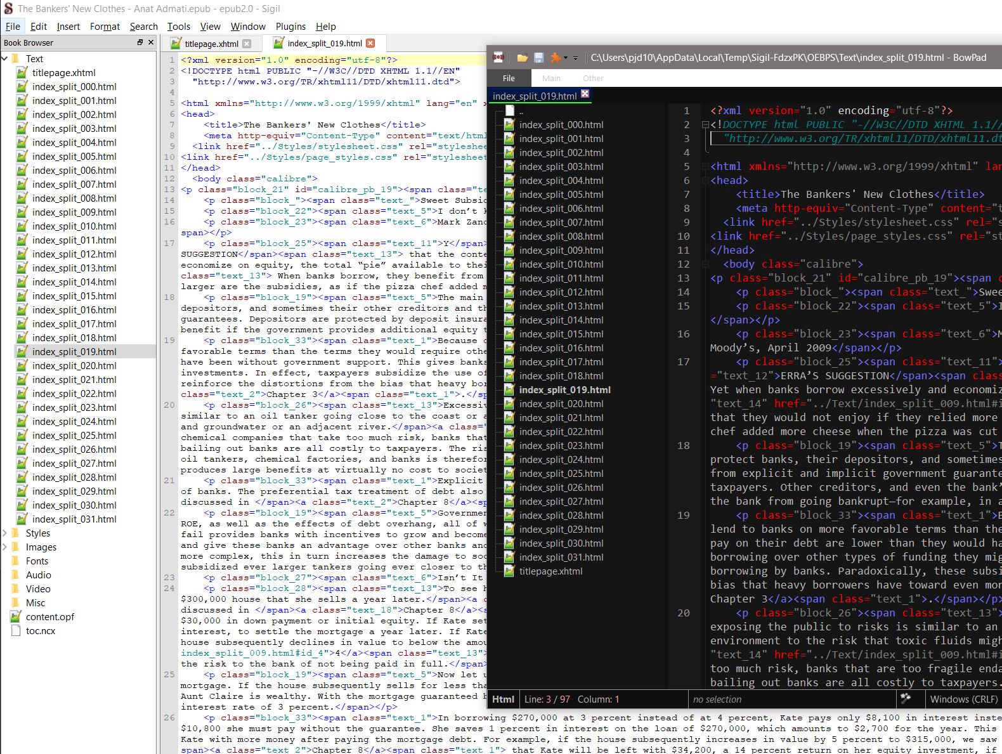Open index_split_018.html in BowPad file tree

pos(561,375)
